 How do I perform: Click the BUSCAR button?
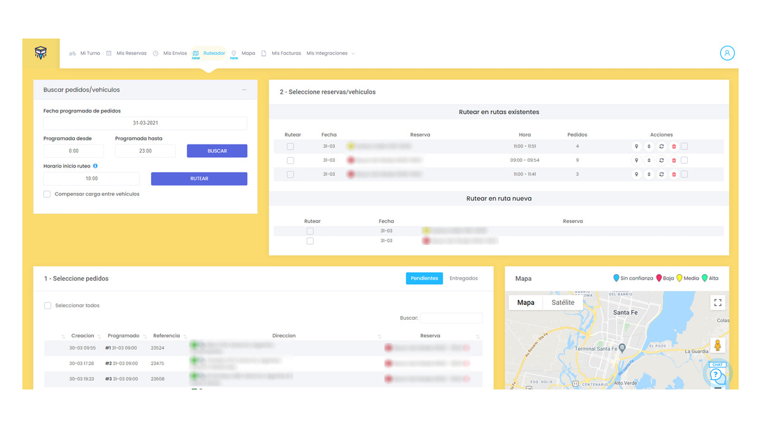217,151
